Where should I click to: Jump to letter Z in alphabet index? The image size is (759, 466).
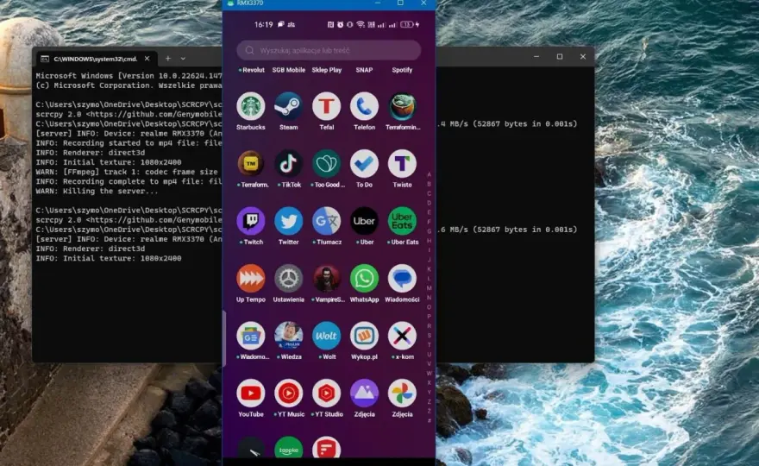(429, 402)
